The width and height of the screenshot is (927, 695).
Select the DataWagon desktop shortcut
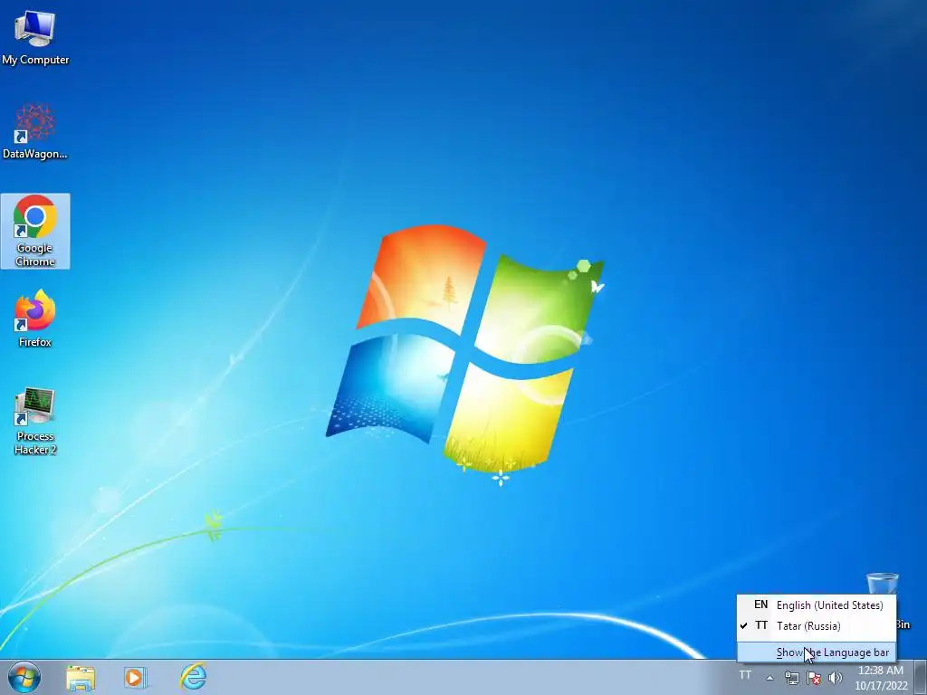(x=35, y=132)
